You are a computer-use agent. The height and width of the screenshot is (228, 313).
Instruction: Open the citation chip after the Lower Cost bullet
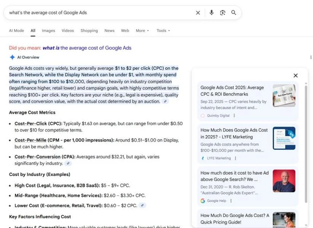pyautogui.click(x=141, y=205)
